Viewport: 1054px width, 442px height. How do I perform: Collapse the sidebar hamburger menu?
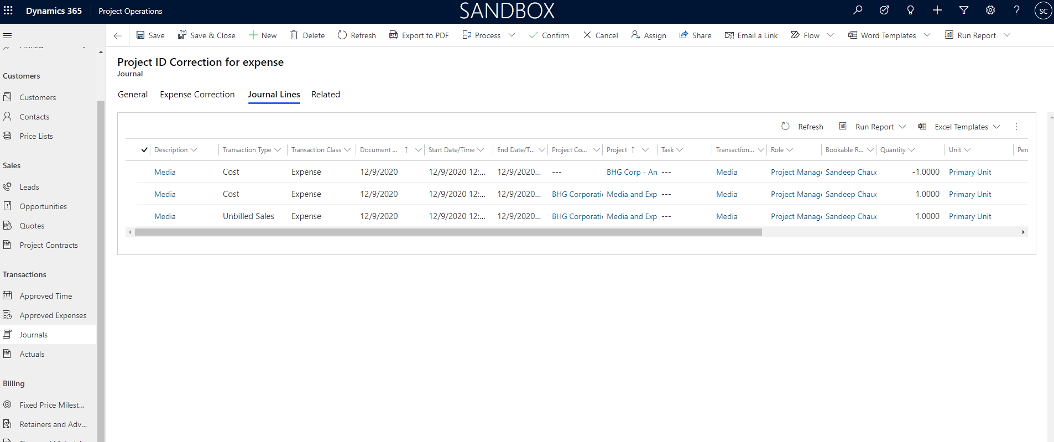coord(8,35)
